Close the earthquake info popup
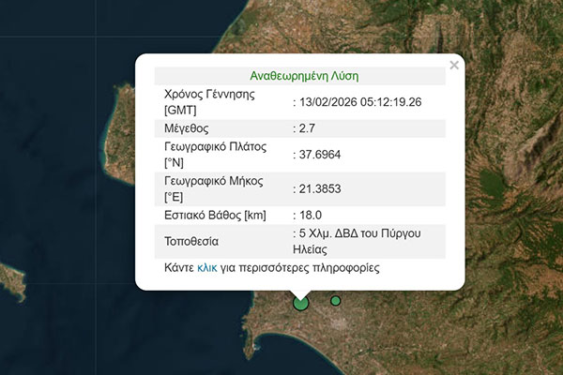The image size is (563, 375). coord(454,66)
